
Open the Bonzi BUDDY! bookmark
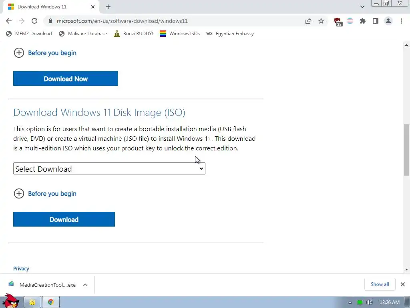point(133,34)
